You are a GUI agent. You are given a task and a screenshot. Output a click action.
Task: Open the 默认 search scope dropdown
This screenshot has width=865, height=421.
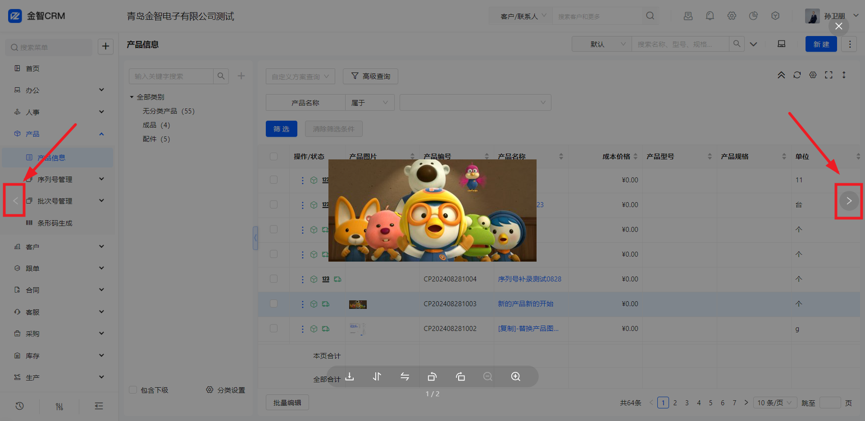(602, 44)
